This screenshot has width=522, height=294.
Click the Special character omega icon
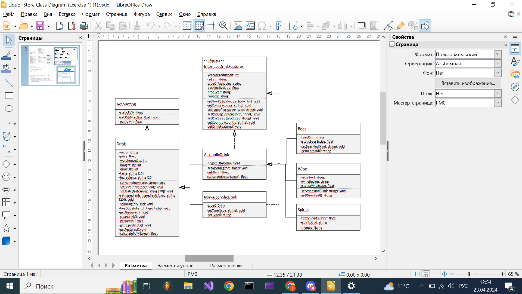[x=262, y=26]
